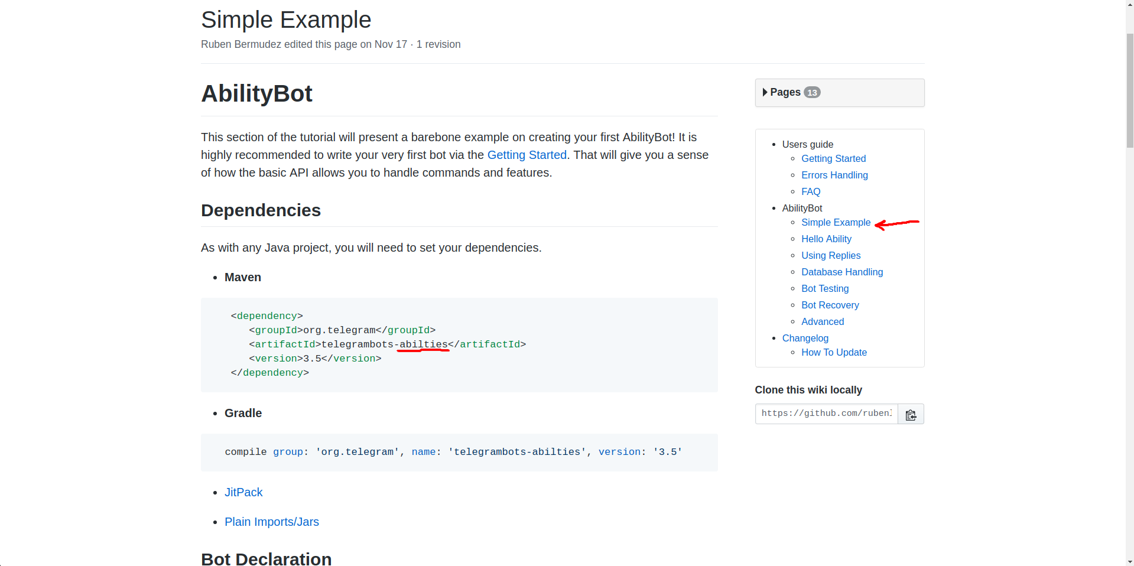Open the Bot Recovery page
Screen dimensions: 1134x566
pyautogui.click(x=830, y=305)
